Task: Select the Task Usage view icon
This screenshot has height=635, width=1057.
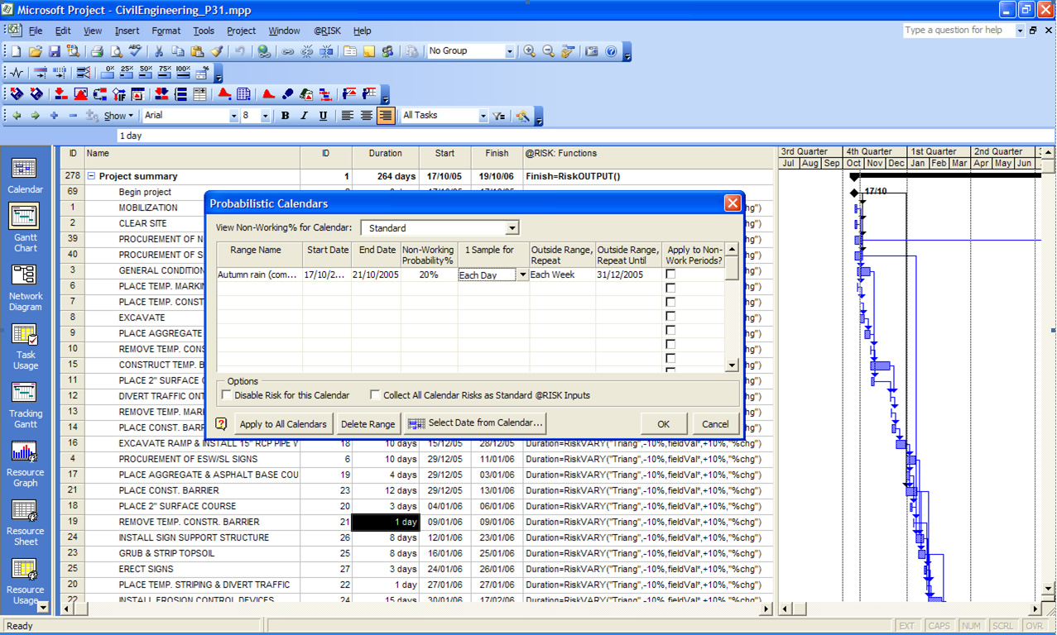Action: pos(25,335)
